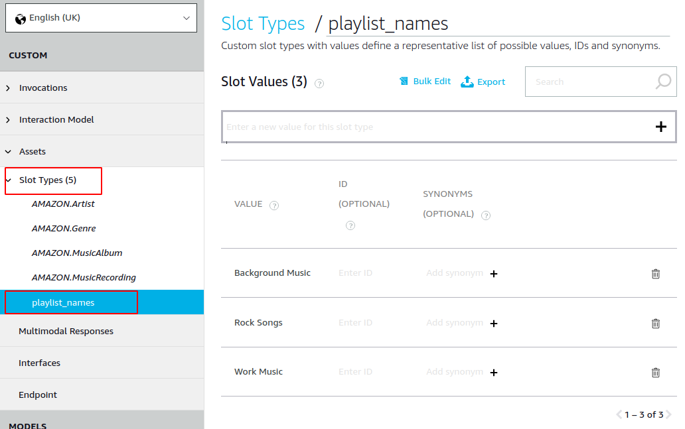Open the English (UK) language dropdown
This screenshot has height=429, width=685.
pyautogui.click(x=101, y=18)
